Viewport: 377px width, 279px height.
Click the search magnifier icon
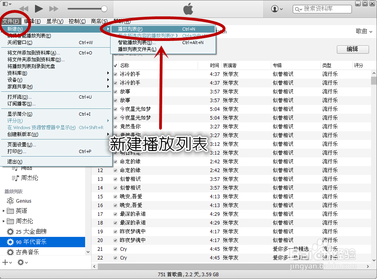tap(298, 9)
